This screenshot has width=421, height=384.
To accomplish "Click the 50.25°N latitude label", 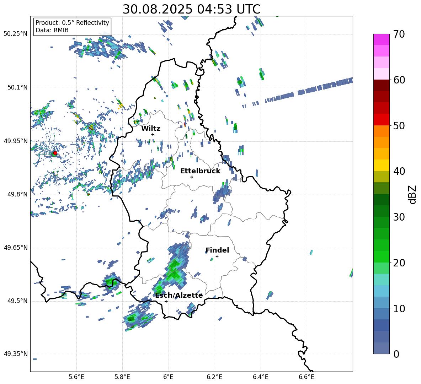I will 16,34.
